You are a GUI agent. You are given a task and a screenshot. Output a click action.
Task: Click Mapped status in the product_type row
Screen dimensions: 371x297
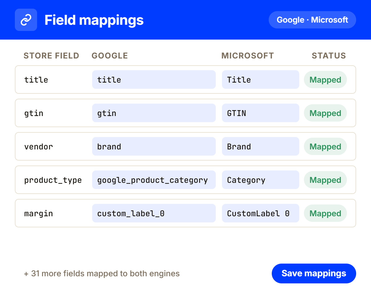point(325,180)
